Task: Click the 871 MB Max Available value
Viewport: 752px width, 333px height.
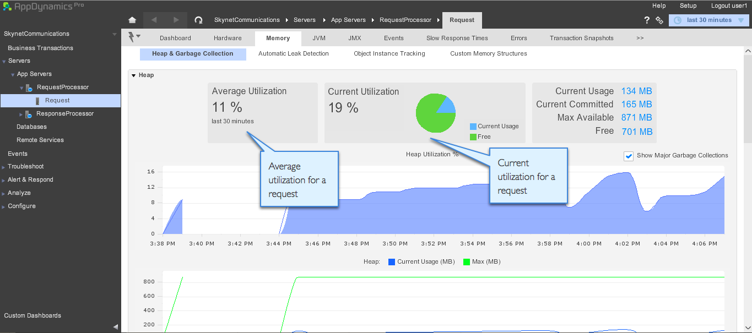Action: point(637,118)
